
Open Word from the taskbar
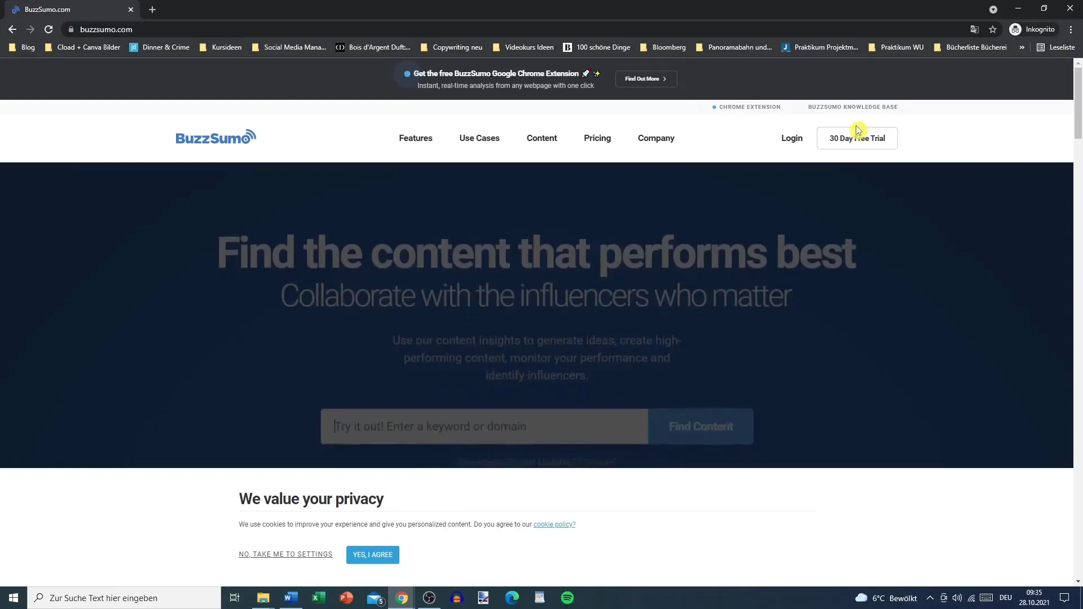click(290, 598)
